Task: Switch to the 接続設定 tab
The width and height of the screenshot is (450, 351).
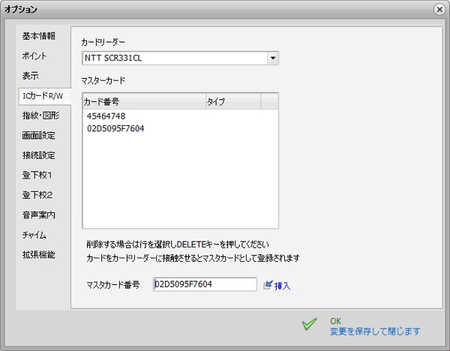Action: pyautogui.click(x=39, y=155)
